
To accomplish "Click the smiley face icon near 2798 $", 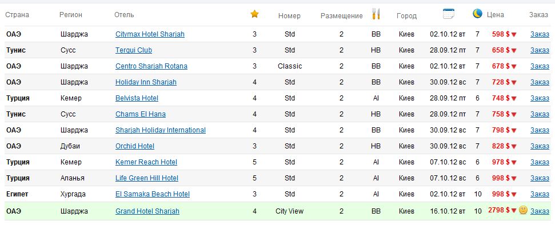I will click(523, 210).
